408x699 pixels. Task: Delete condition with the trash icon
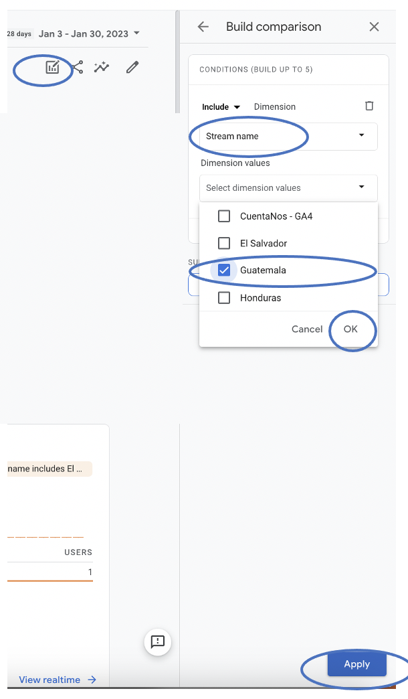(369, 106)
